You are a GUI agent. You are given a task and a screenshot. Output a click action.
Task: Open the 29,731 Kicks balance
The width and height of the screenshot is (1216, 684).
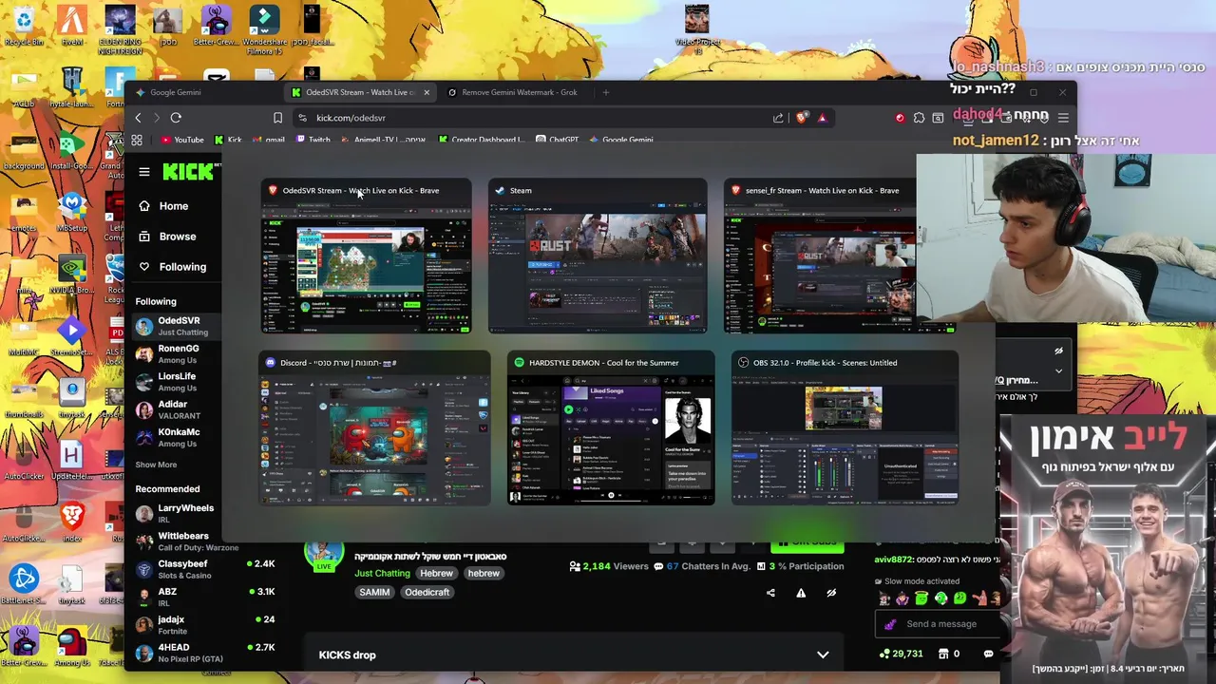click(902, 654)
